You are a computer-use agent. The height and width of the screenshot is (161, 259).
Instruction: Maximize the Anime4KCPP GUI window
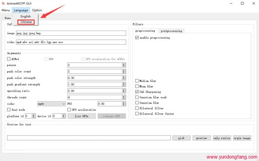(x=242, y=3)
